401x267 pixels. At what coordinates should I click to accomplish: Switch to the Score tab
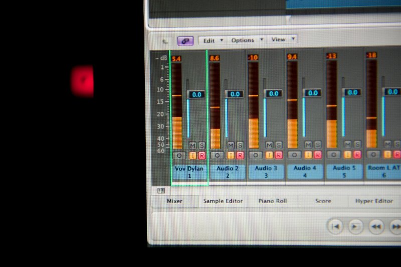[323, 201]
